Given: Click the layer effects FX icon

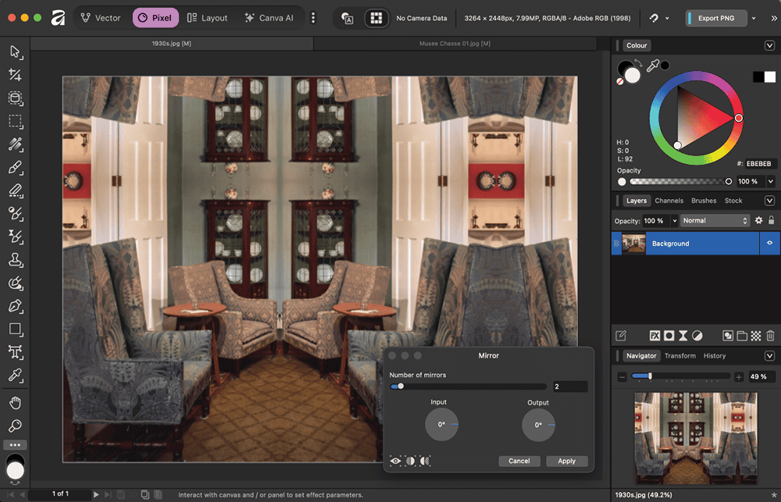Looking at the screenshot, I should coord(655,336).
